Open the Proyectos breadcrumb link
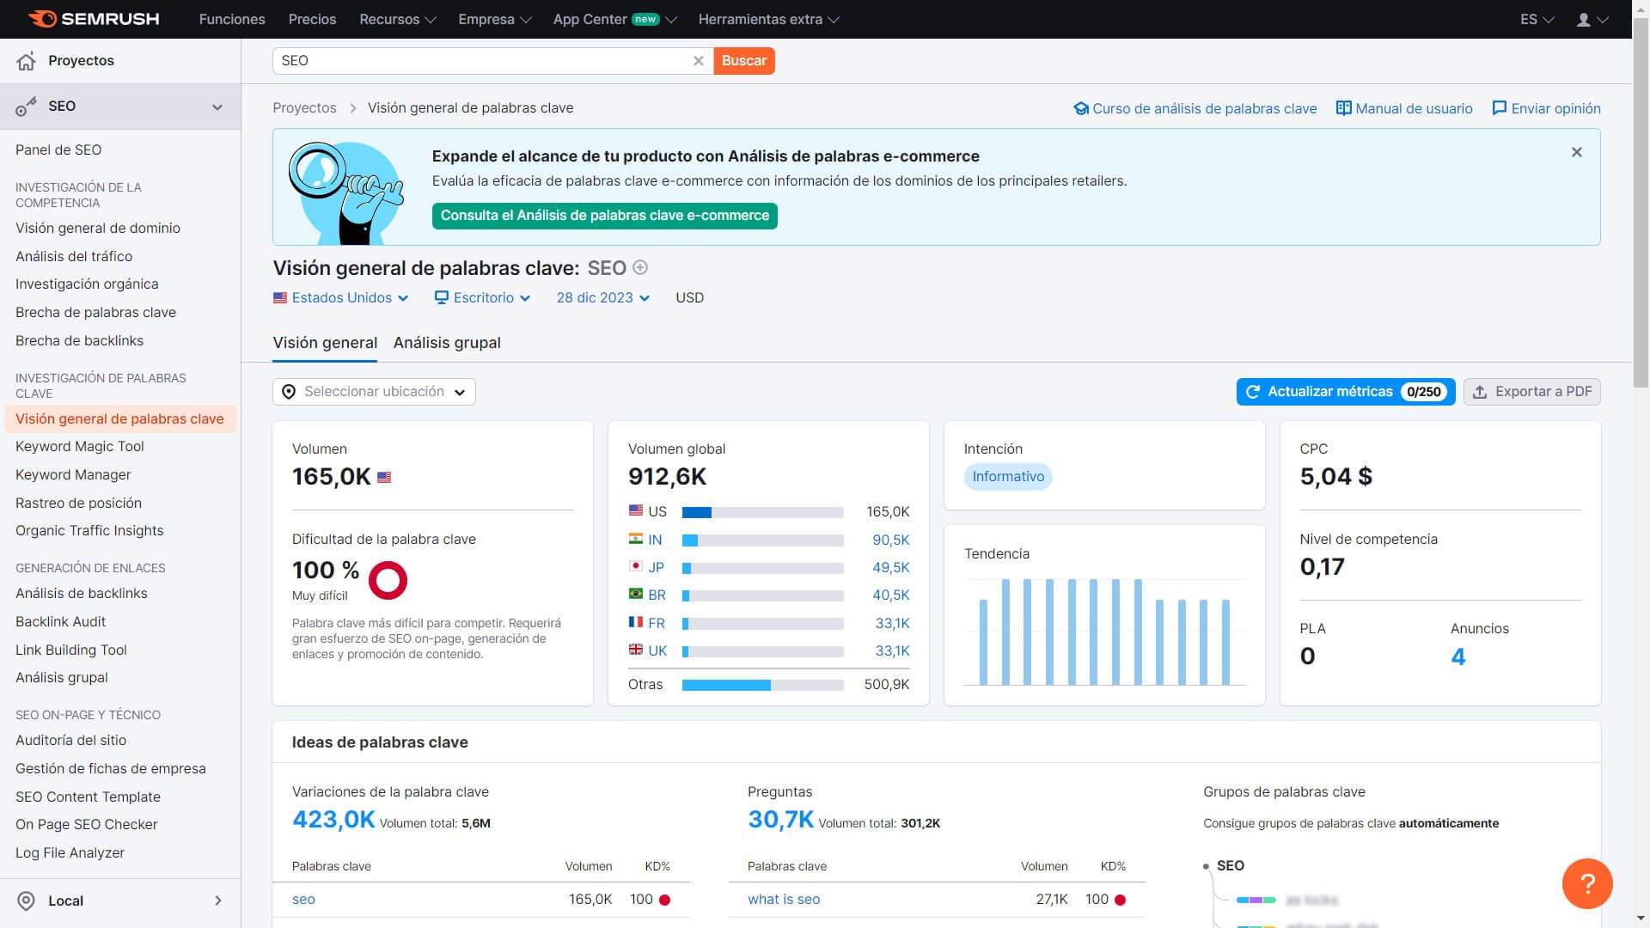 tap(304, 108)
